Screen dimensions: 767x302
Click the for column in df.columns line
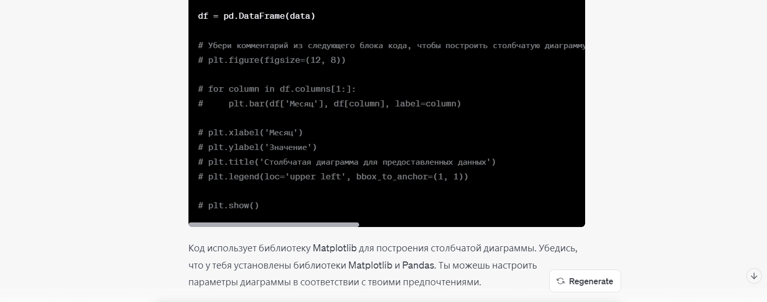click(277, 89)
